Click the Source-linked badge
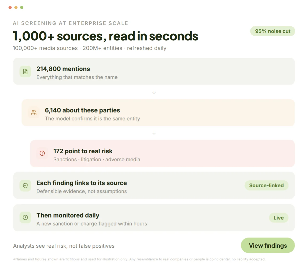The width and height of the screenshot is (308, 266). 266,185
